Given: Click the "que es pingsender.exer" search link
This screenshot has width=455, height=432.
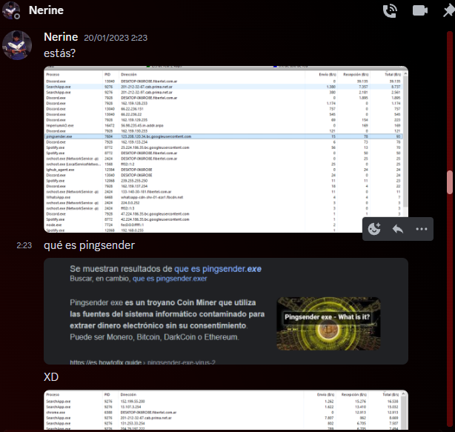Looking at the screenshot, I should click(x=170, y=279).
